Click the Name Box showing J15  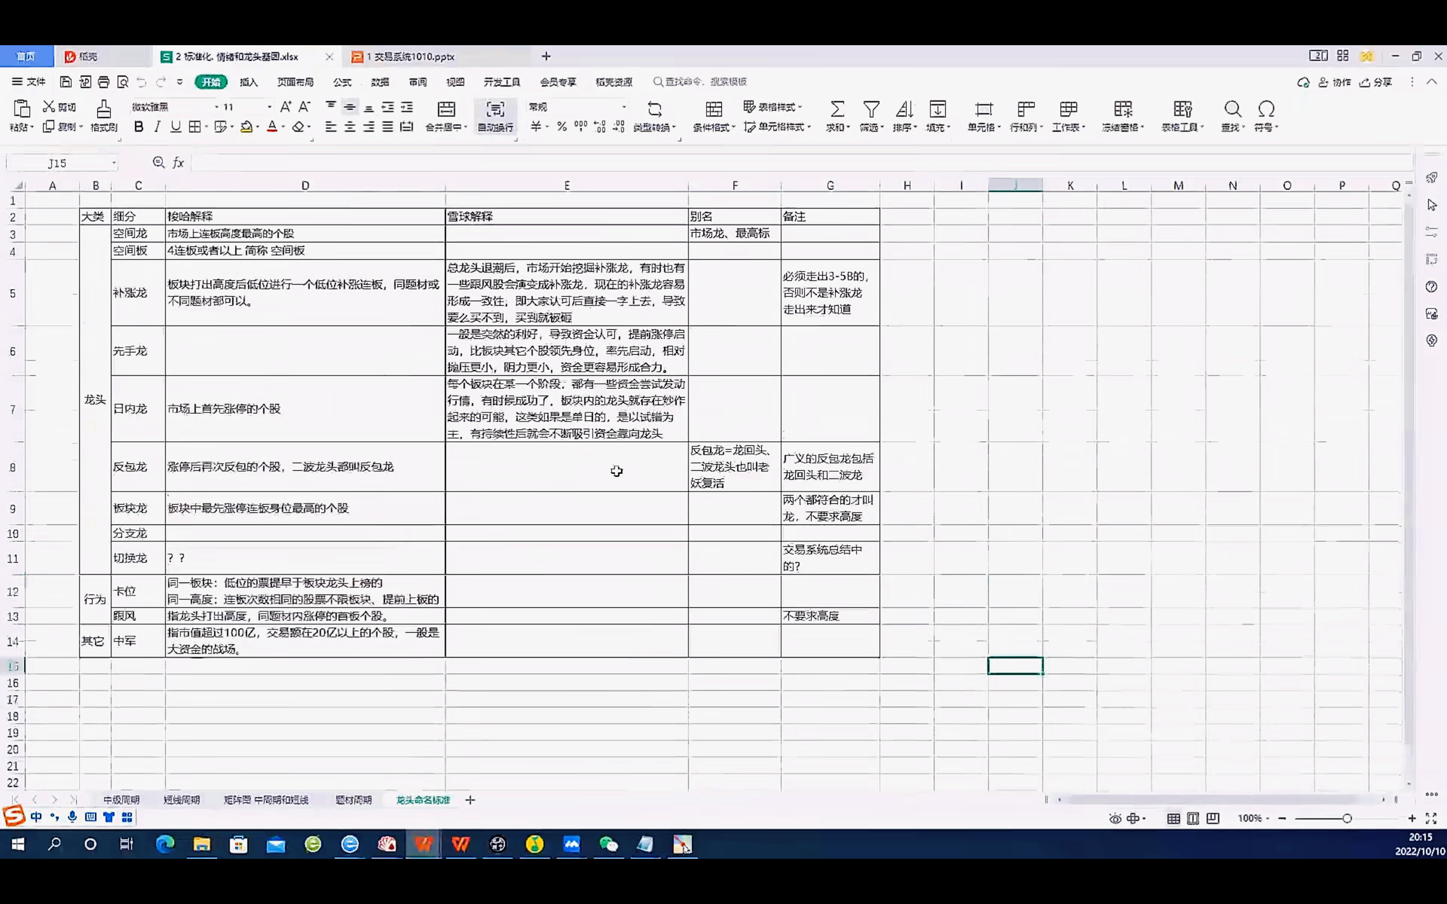point(62,163)
